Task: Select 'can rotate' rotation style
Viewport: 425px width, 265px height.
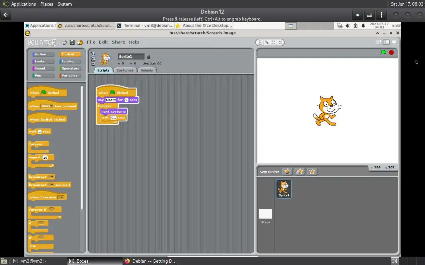Action: [93, 54]
